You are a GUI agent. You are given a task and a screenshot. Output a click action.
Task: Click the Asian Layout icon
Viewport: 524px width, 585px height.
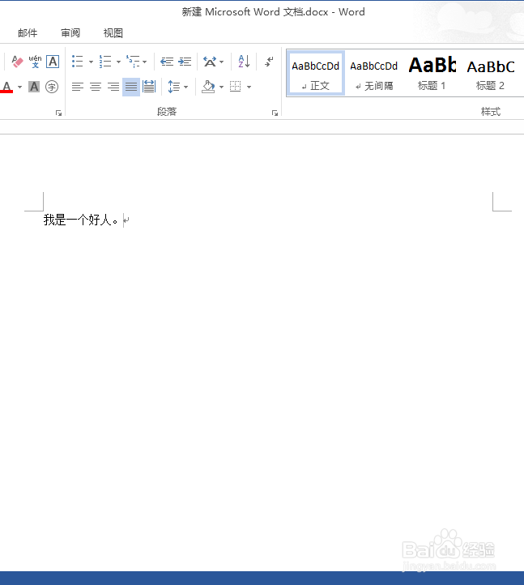point(210,62)
